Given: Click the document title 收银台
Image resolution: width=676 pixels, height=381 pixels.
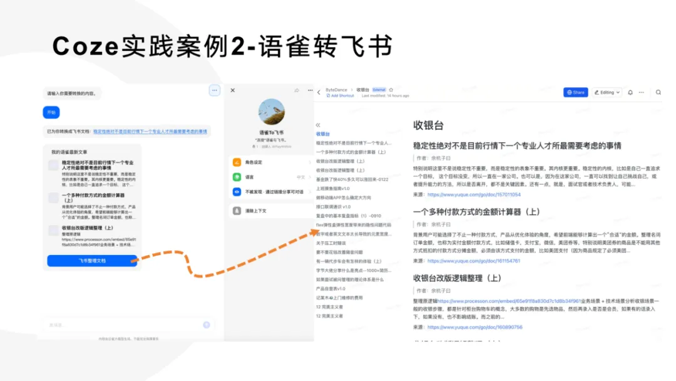Looking at the screenshot, I should tap(428, 125).
